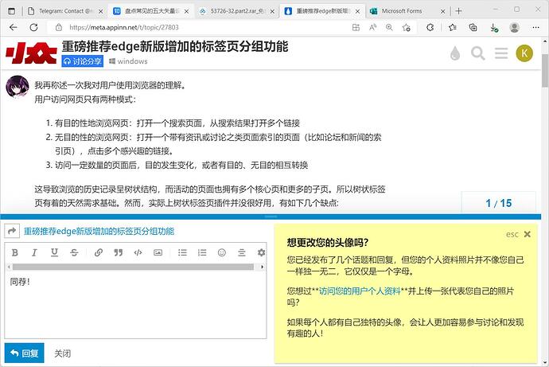Insert a blockquote in the editor
The height and width of the screenshot is (367, 549).
[119, 252]
